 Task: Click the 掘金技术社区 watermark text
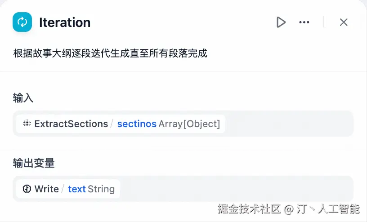(x=249, y=209)
